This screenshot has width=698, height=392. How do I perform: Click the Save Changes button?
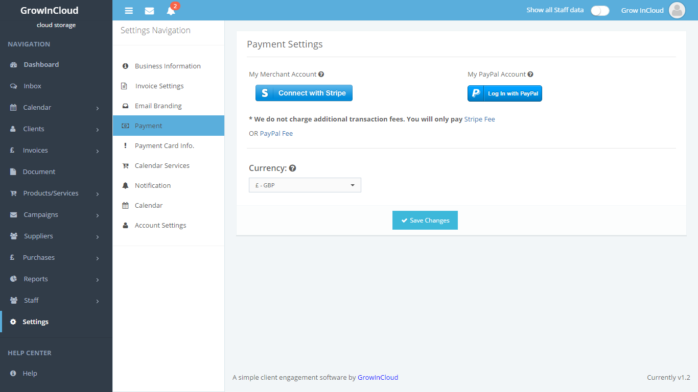(425, 220)
